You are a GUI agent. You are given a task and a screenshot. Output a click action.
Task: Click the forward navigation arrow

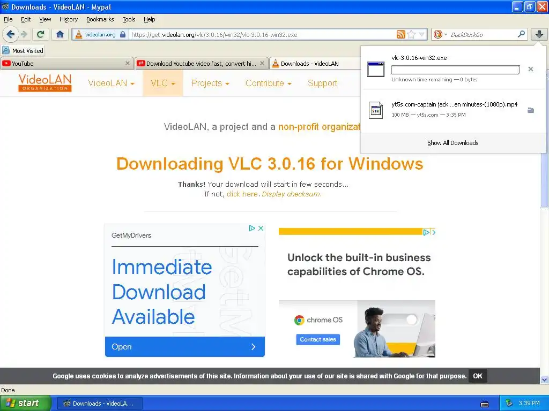(x=24, y=34)
